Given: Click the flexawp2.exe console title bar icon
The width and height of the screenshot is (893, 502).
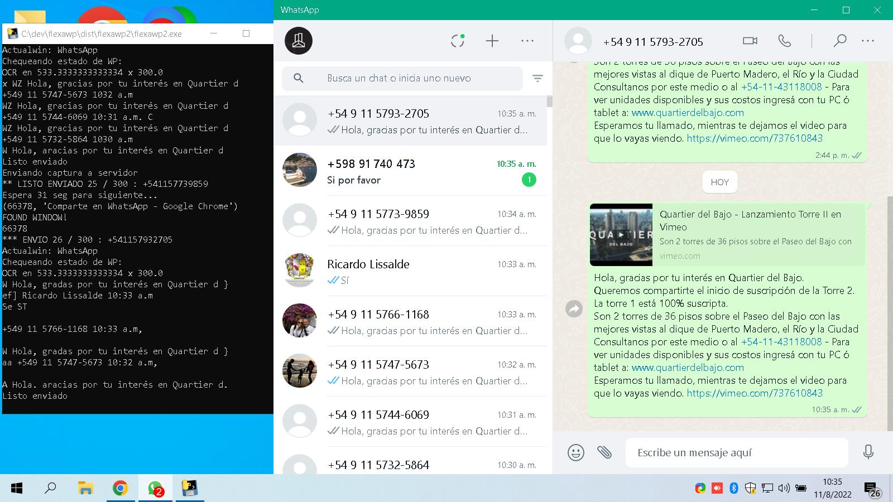Looking at the screenshot, I should (12, 33).
